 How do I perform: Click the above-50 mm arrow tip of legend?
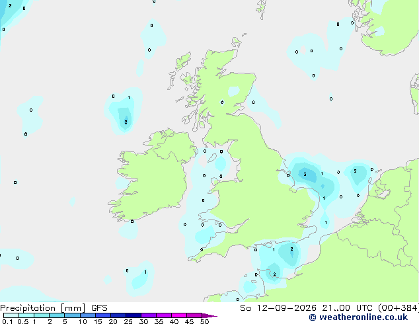[x=209, y=315]
